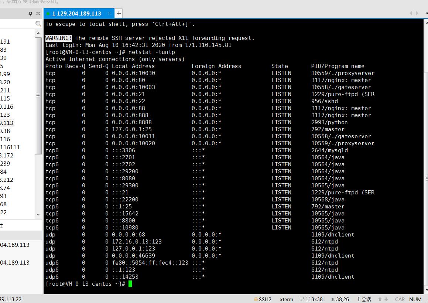Screen dimensions: 428x303
Task: Click the terminal prompt cursor
Action: pyautogui.click(x=130, y=284)
